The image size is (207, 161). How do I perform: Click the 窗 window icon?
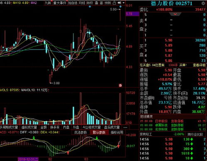[102, 3]
